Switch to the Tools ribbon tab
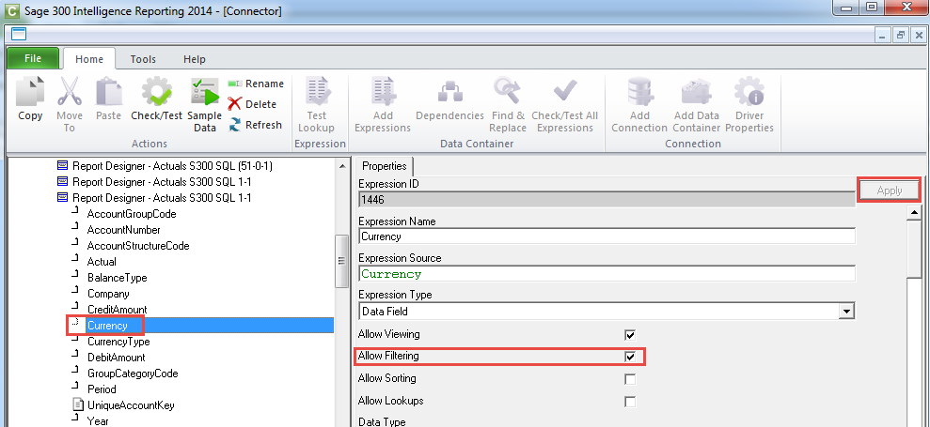Image resolution: width=930 pixels, height=427 pixels. click(143, 59)
